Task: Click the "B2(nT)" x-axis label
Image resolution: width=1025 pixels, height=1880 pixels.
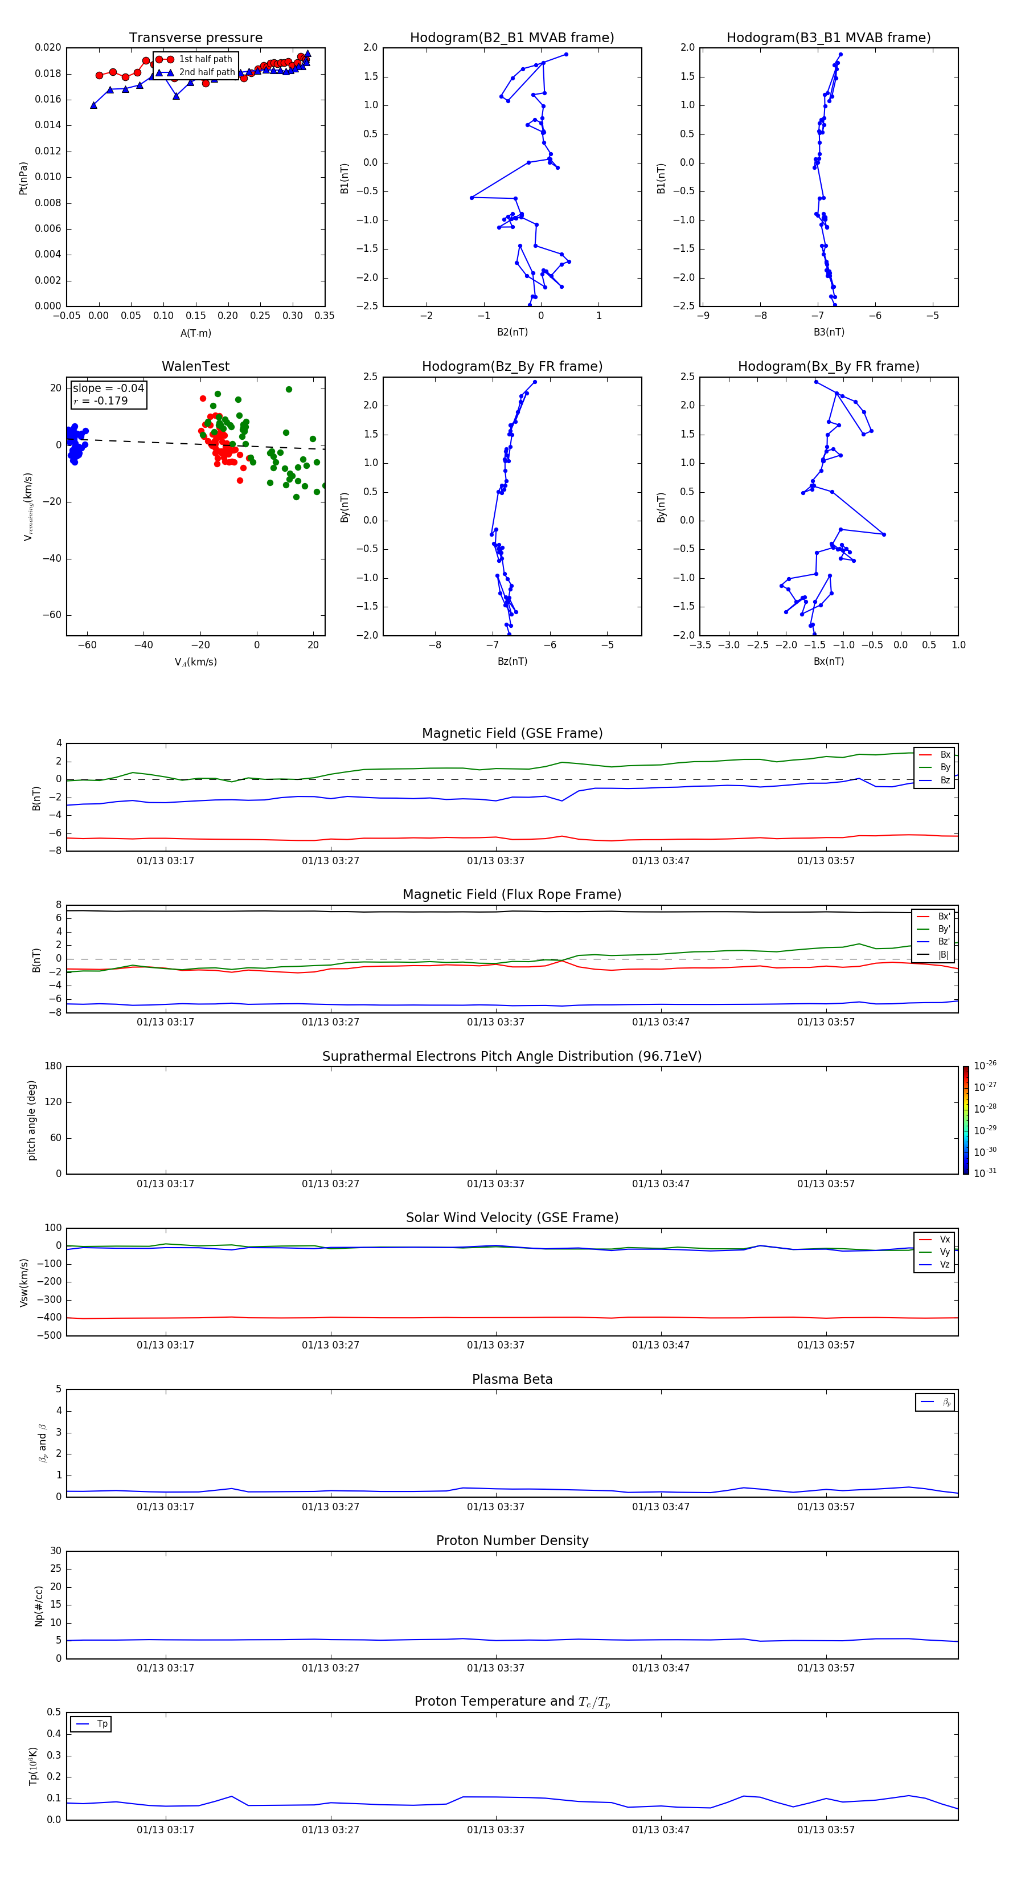Action: pyautogui.click(x=512, y=332)
